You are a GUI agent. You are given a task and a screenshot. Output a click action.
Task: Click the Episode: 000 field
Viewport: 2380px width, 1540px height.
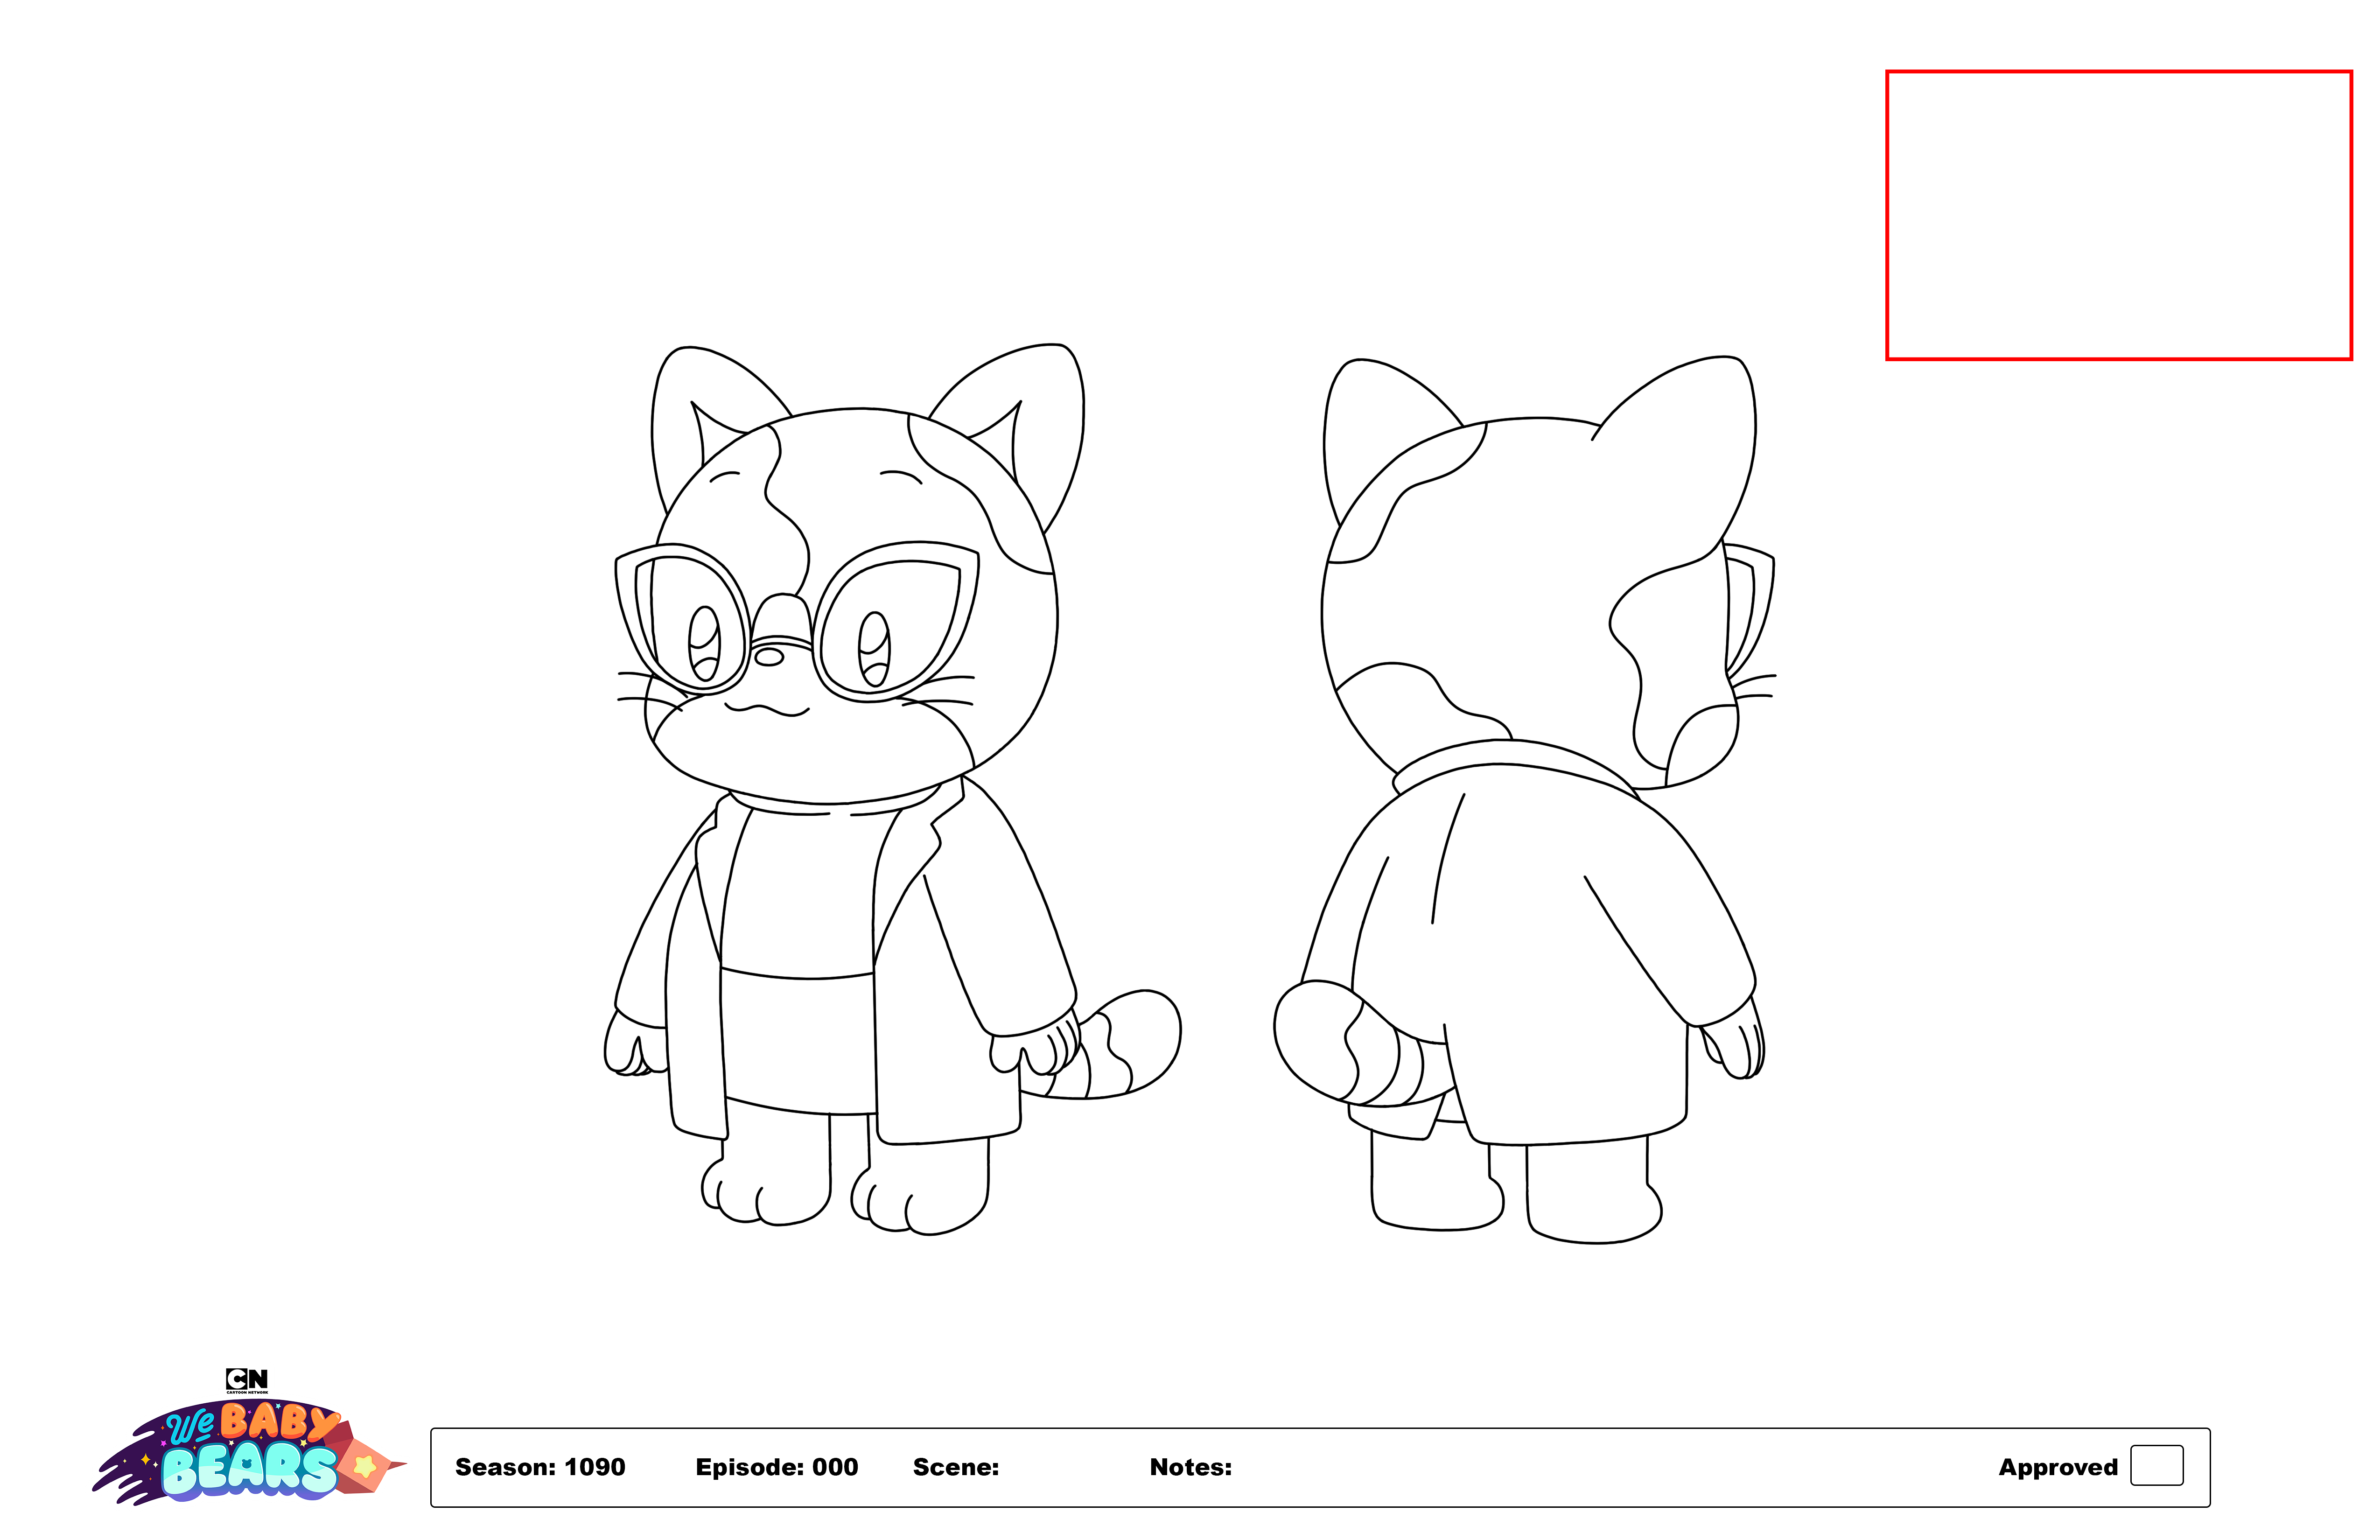777,1467
